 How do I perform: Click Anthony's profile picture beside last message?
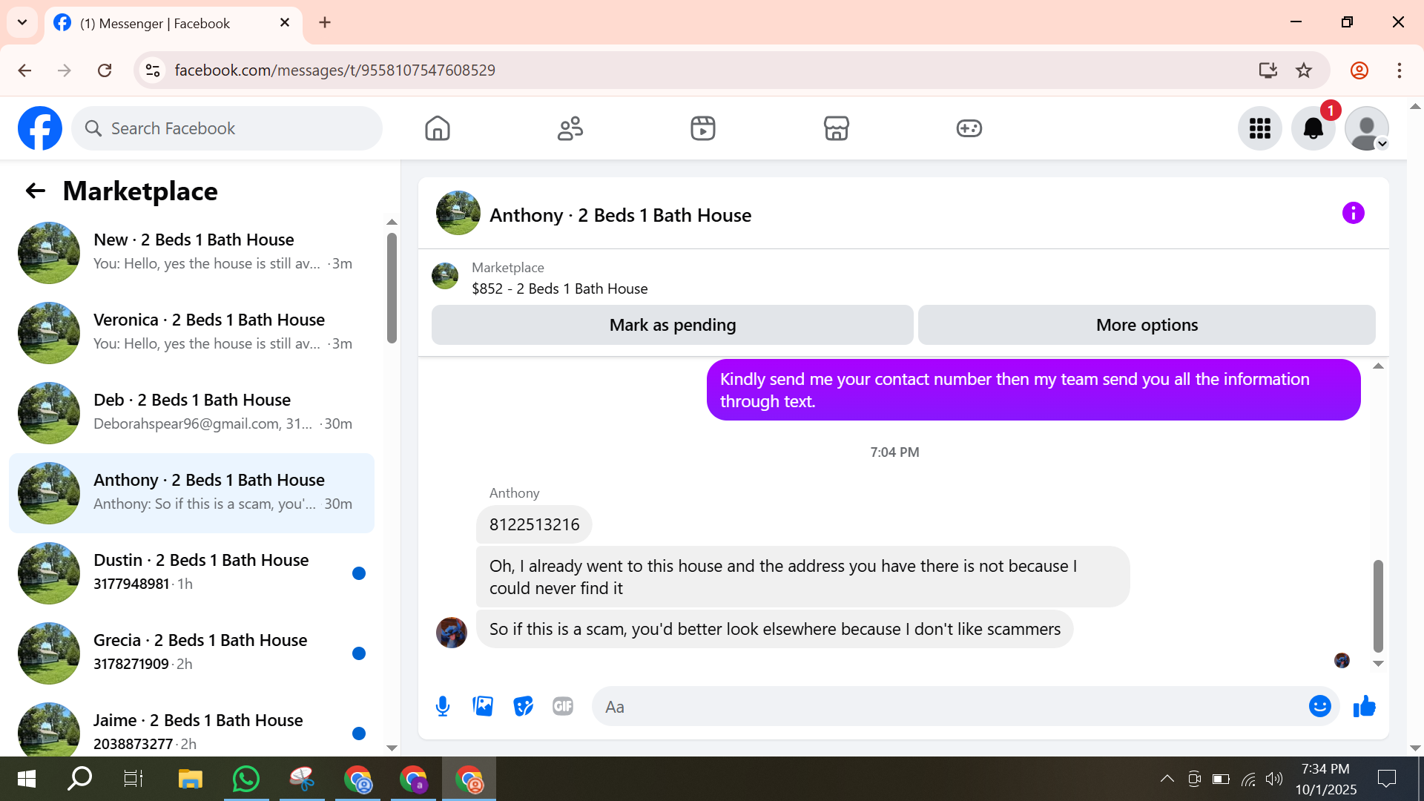[x=452, y=633]
